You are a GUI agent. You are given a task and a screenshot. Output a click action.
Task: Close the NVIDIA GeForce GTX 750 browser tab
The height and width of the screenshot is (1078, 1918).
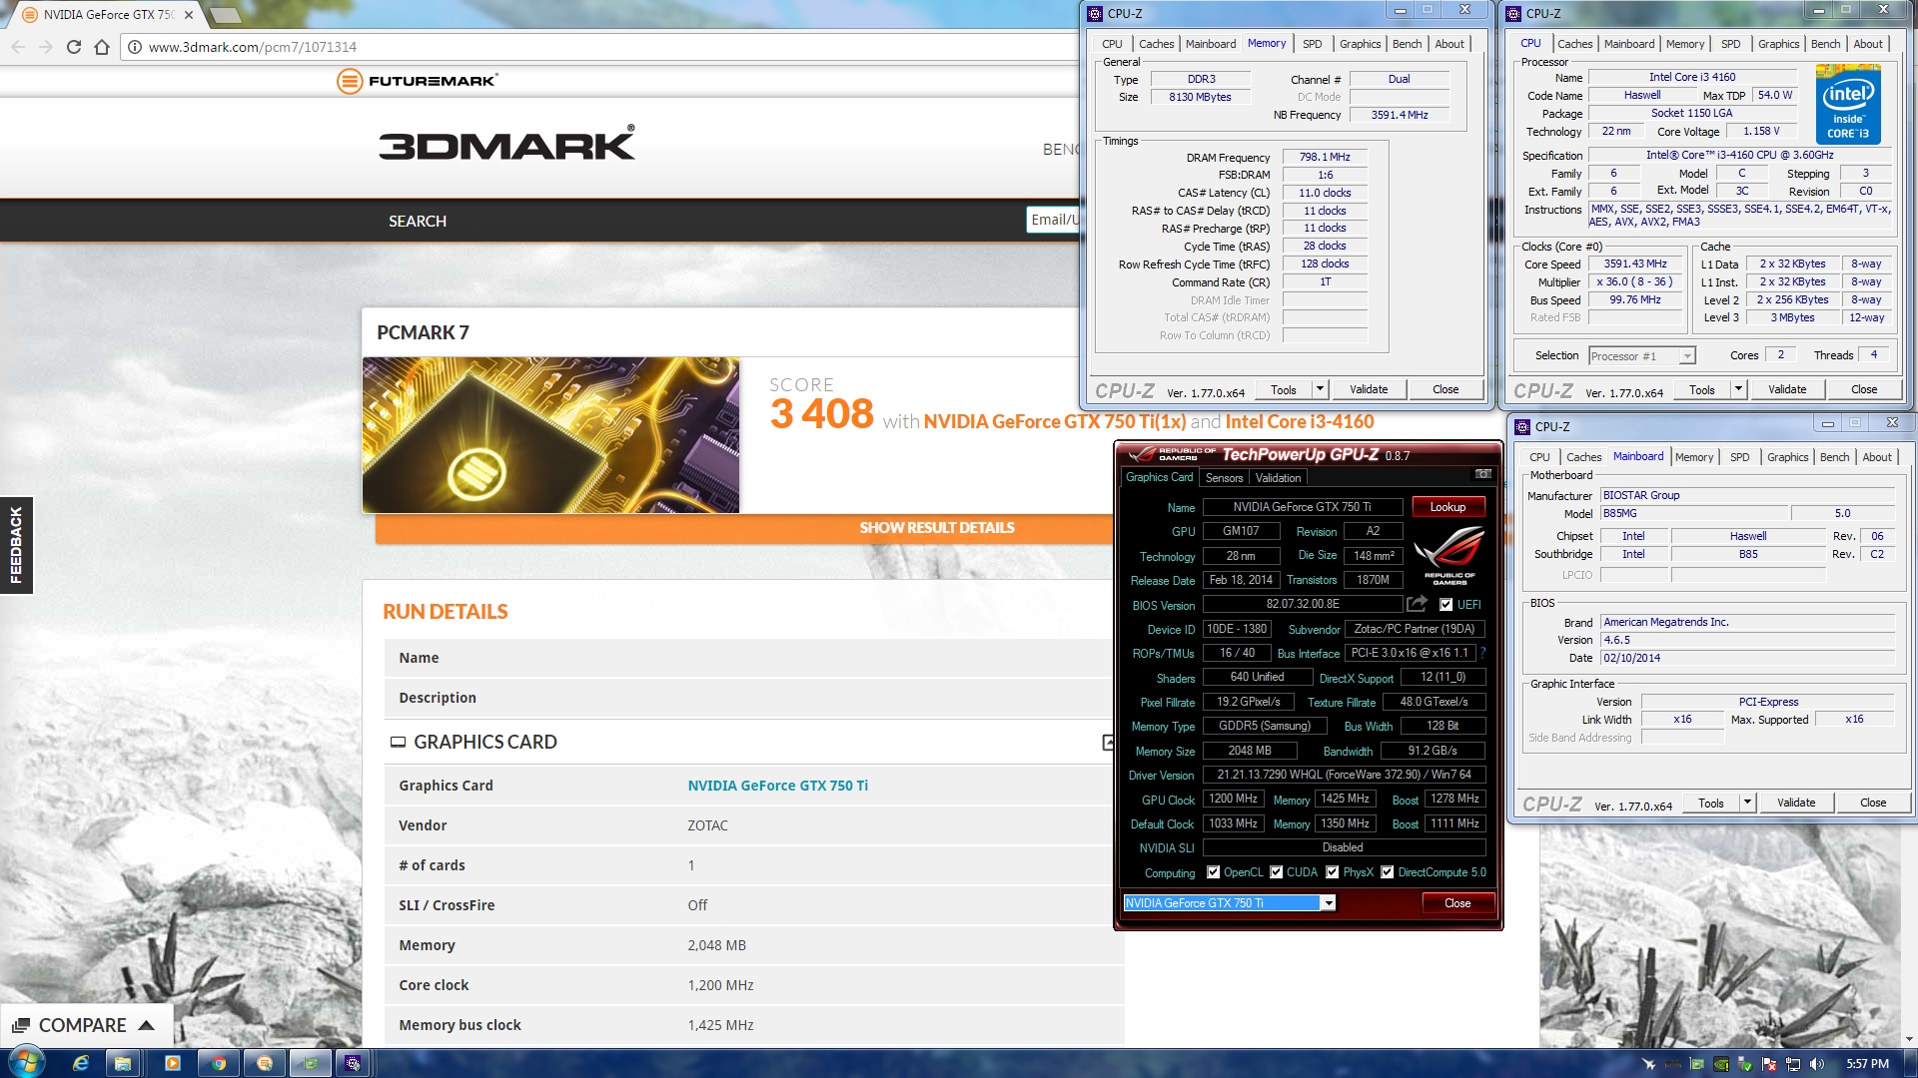(x=189, y=15)
